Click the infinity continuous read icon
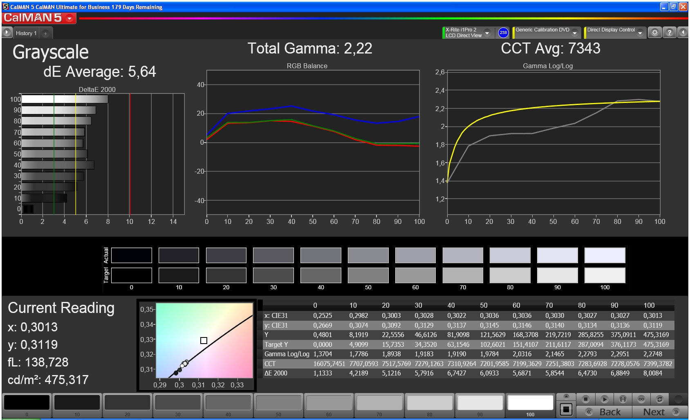This screenshot has width=690, height=420. (x=641, y=399)
